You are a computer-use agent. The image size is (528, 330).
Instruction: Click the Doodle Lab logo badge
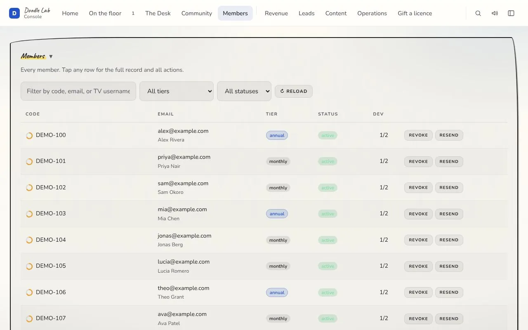coord(14,13)
